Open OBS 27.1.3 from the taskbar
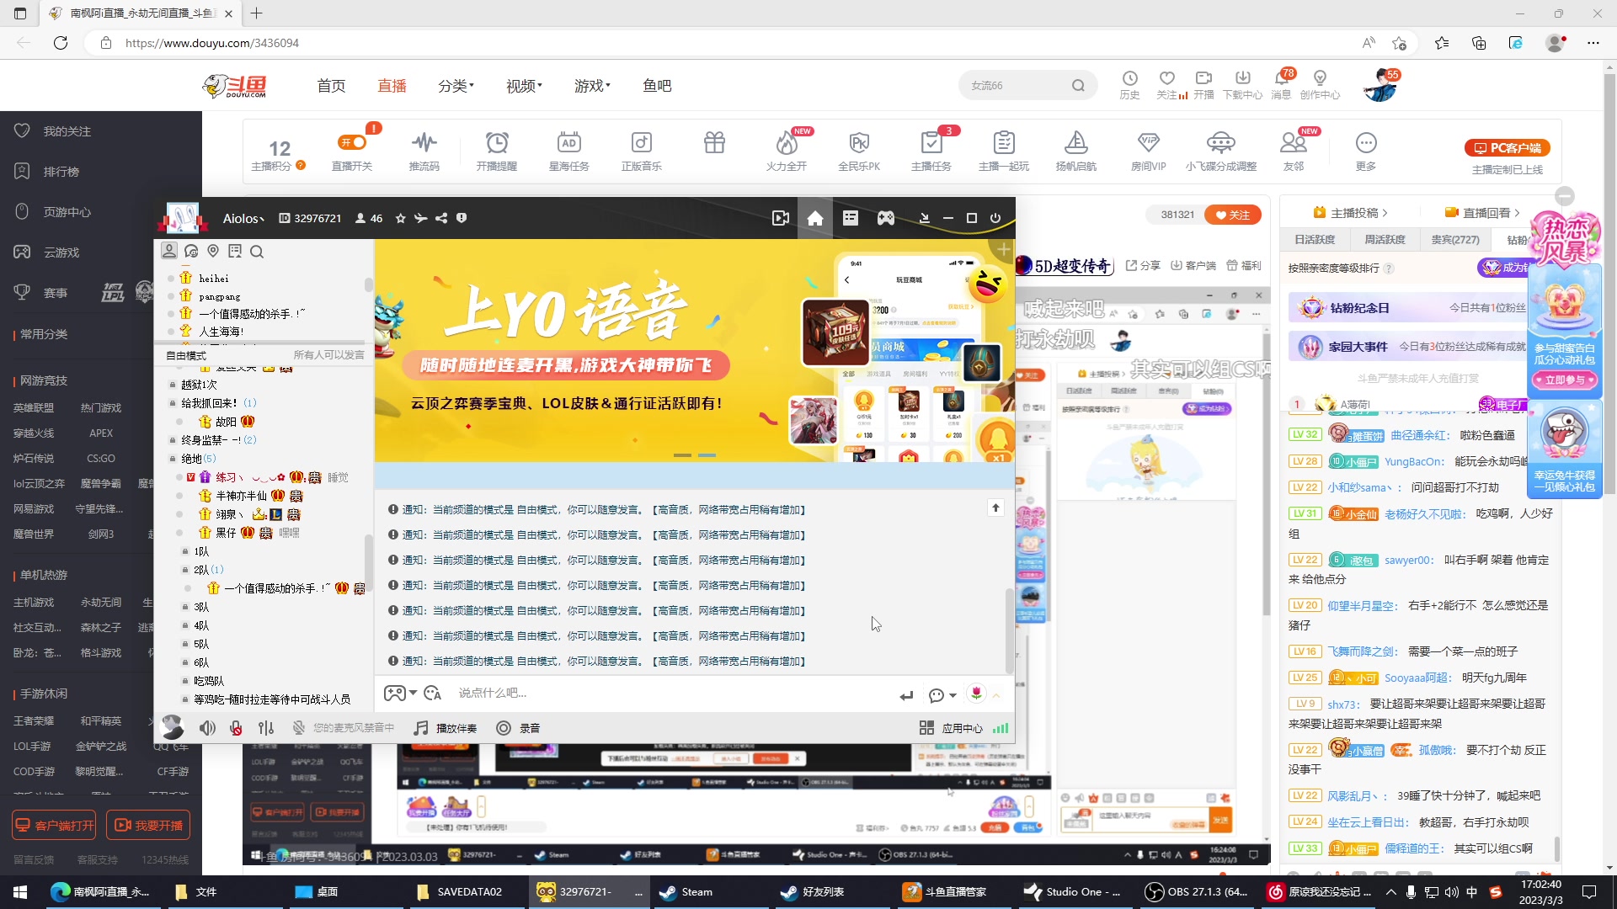The width and height of the screenshot is (1617, 909). click(x=1196, y=892)
